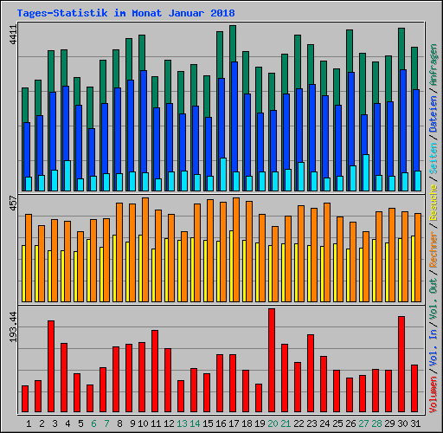Click green weekend day label '28'
Screen dimensions: 443x433
[x=376, y=423]
